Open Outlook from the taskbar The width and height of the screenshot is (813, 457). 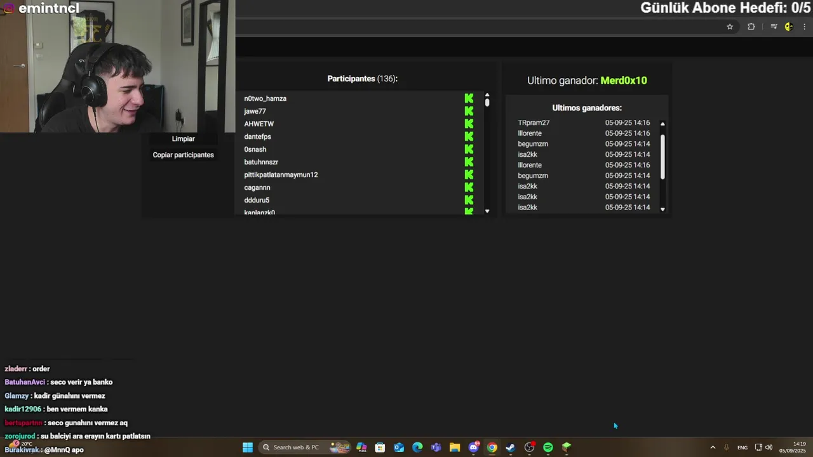point(399,447)
